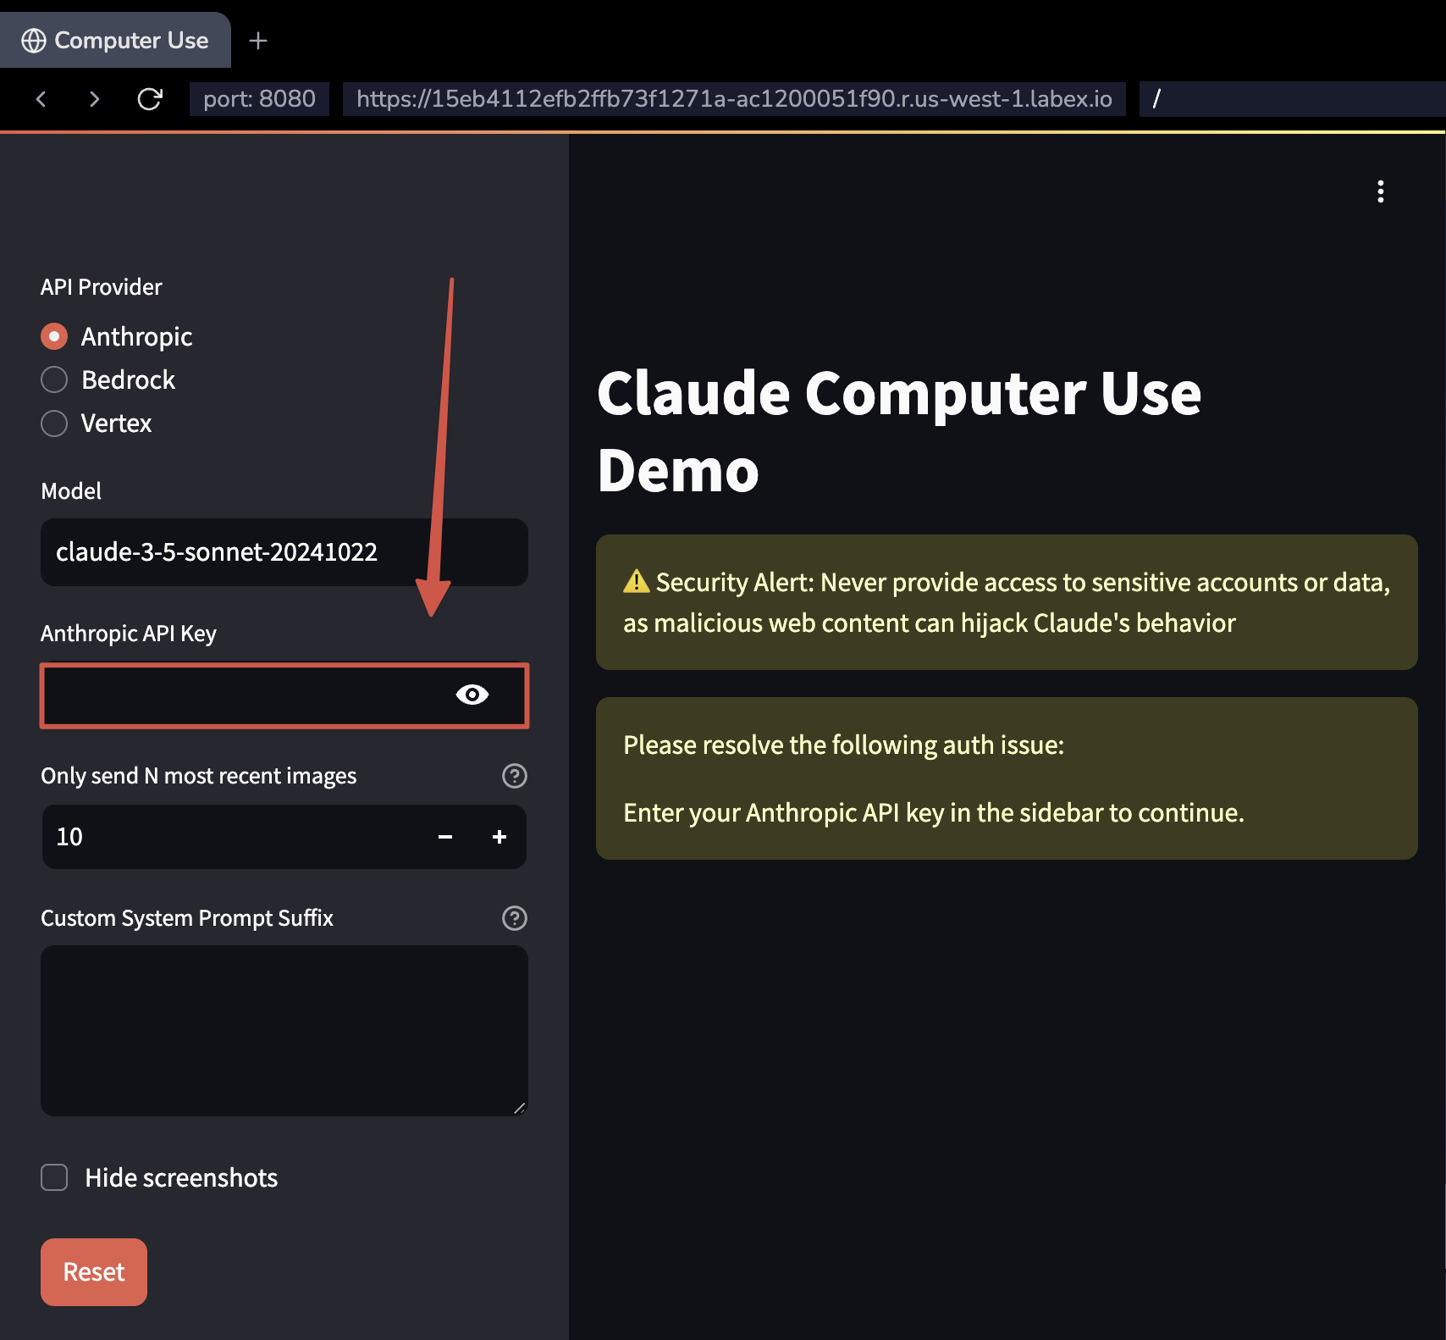
Task: Enable the Hide screenshots checkbox
Action: coord(54,1177)
